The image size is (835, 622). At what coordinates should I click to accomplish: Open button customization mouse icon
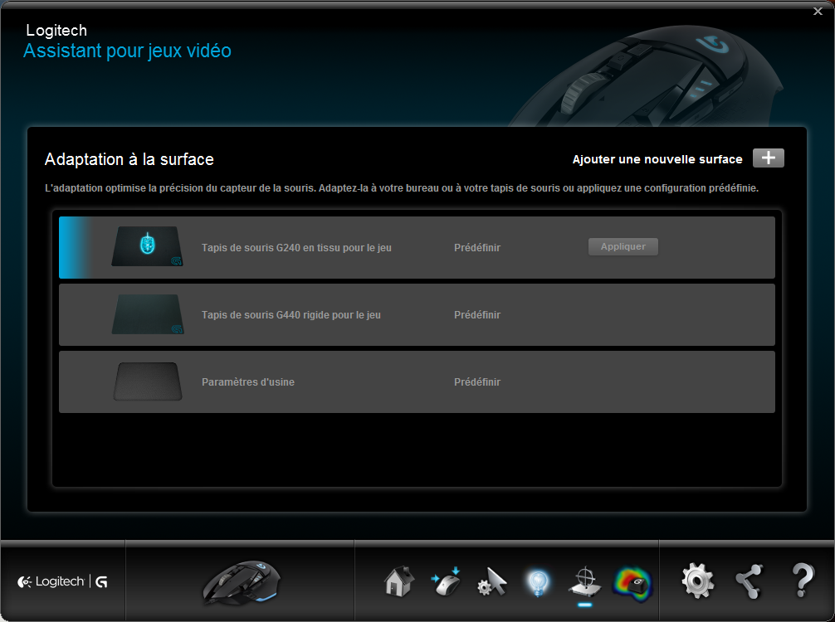coord(446,581)
